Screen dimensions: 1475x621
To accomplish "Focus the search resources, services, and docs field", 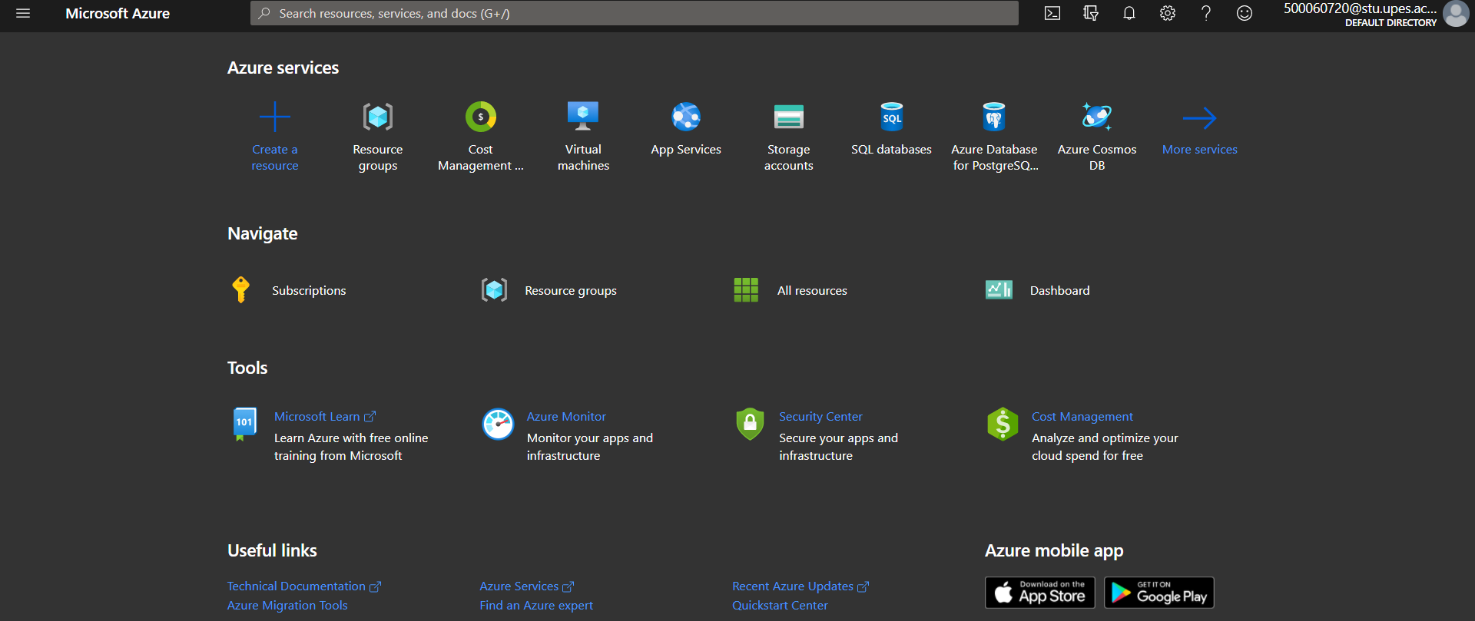I will point(635,13).
